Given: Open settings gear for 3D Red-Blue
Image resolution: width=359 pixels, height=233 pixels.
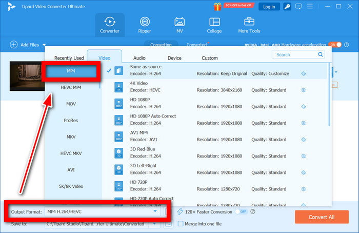Looking at the screenshot, I should (304, 156).
